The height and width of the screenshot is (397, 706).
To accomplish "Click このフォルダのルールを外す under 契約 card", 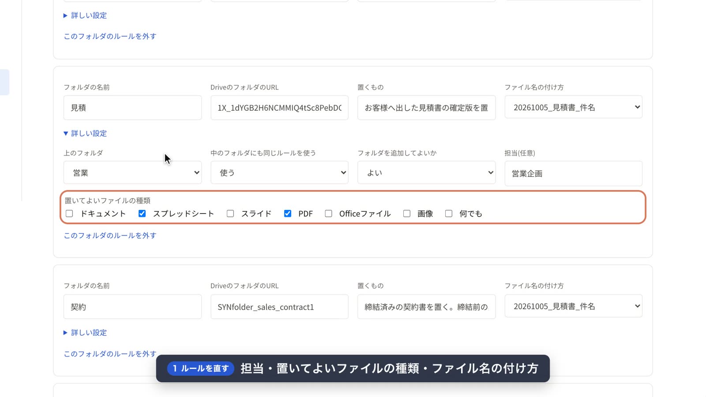I will click(110, 354).
